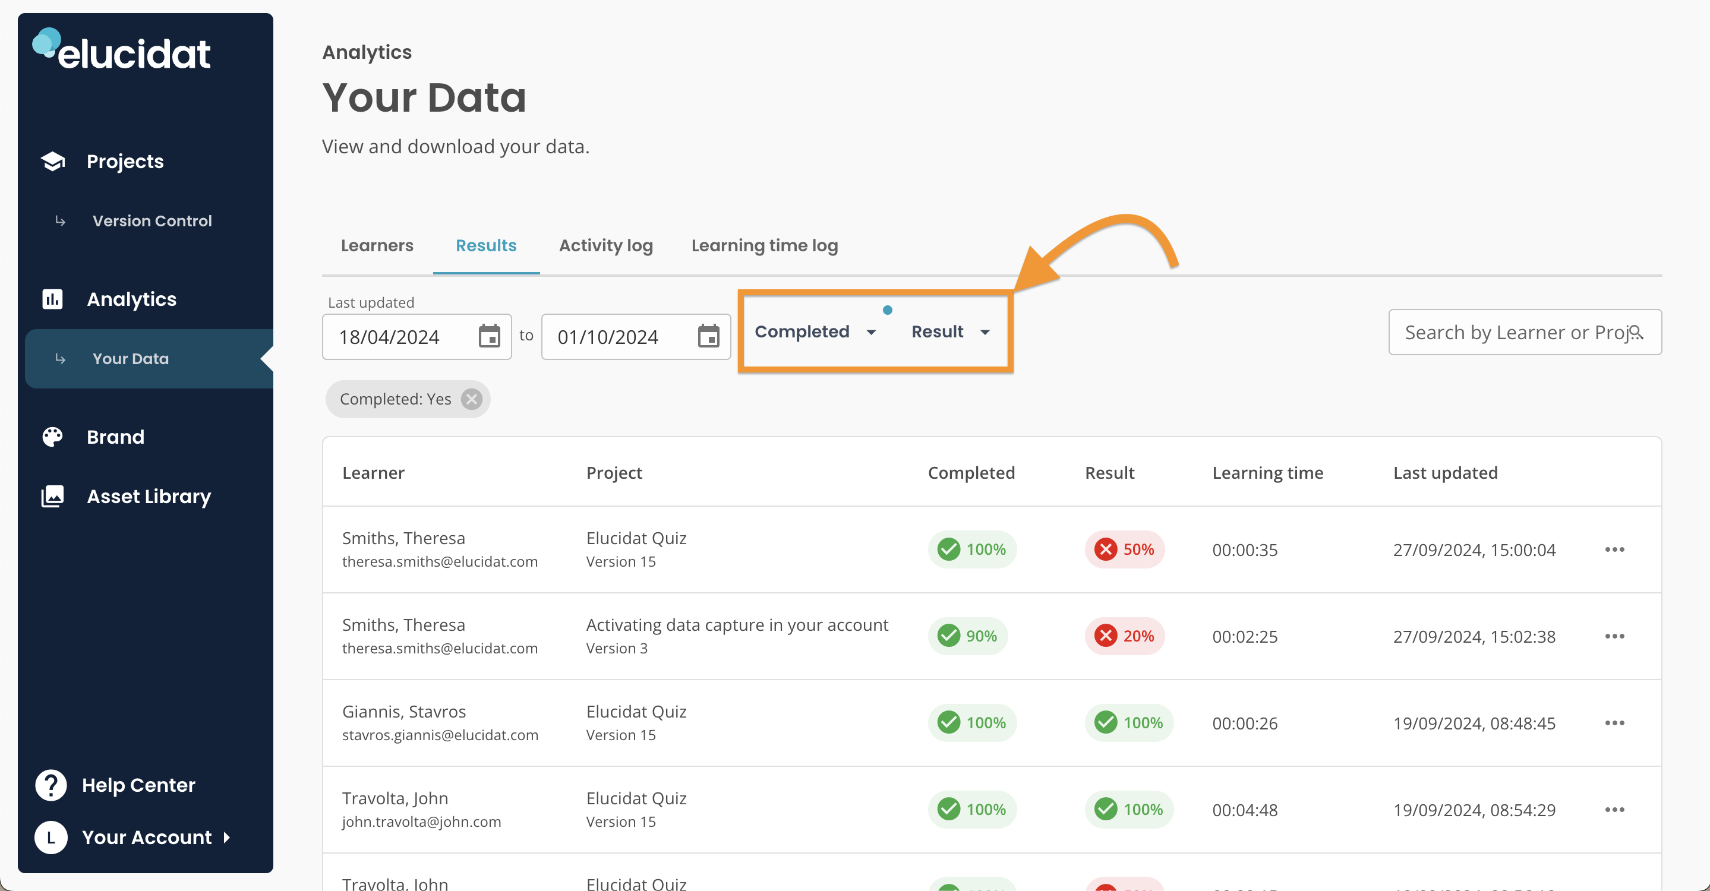Viewport: 1710px width, 891px height.
Task: Open the Completed filter dropdown
Action: [815, 331]
